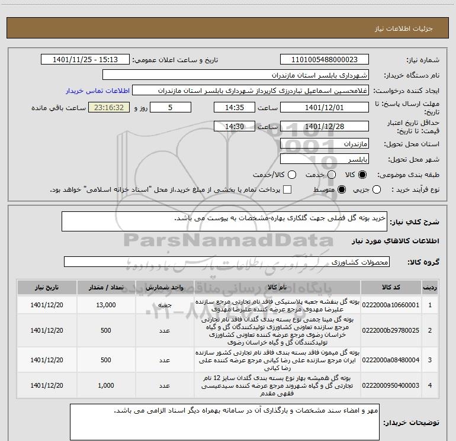The height and width of the screenshot is (441, 456).
Task: Click header جزئیات اطلاعات نیاز
Action: (404, 28)
